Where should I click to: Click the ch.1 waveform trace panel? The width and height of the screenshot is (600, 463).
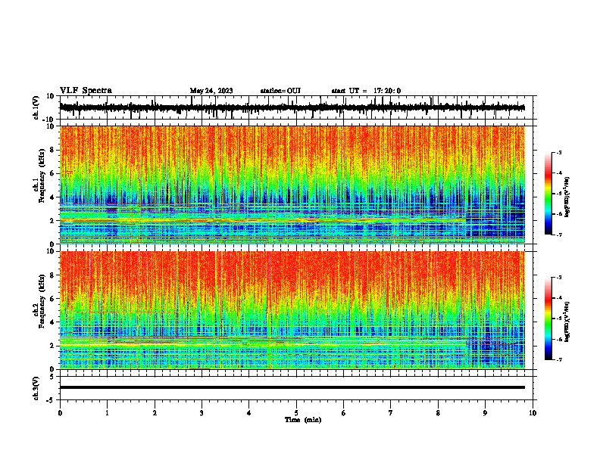296,107
